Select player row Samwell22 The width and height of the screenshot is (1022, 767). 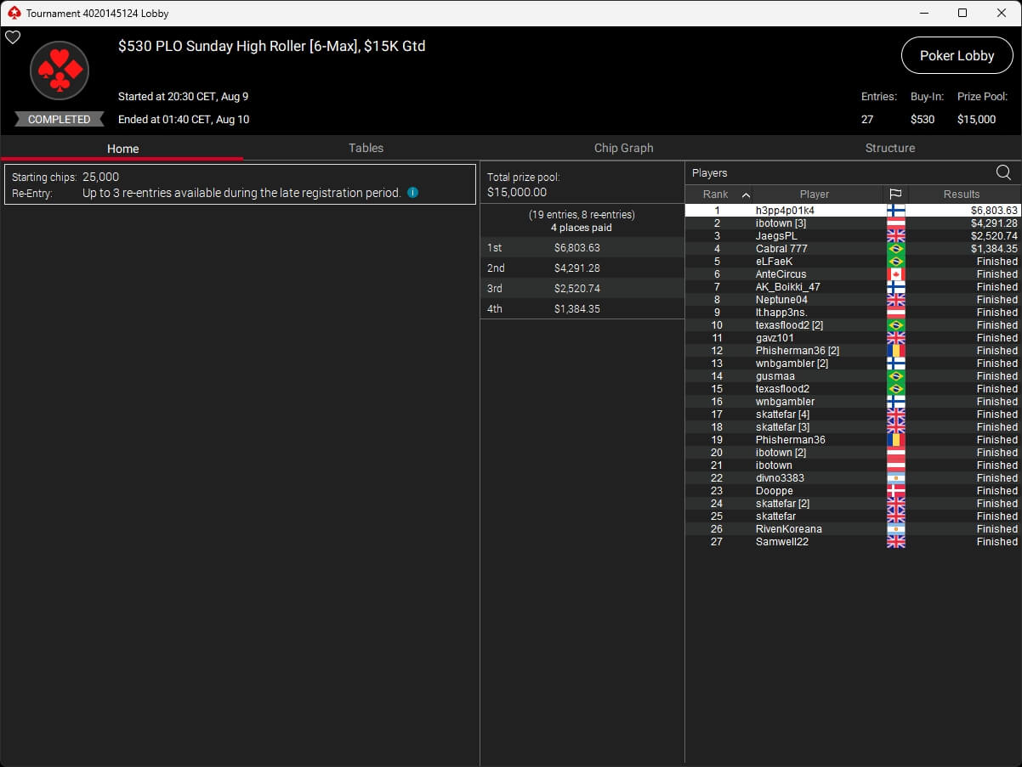(x=853, y=542)
